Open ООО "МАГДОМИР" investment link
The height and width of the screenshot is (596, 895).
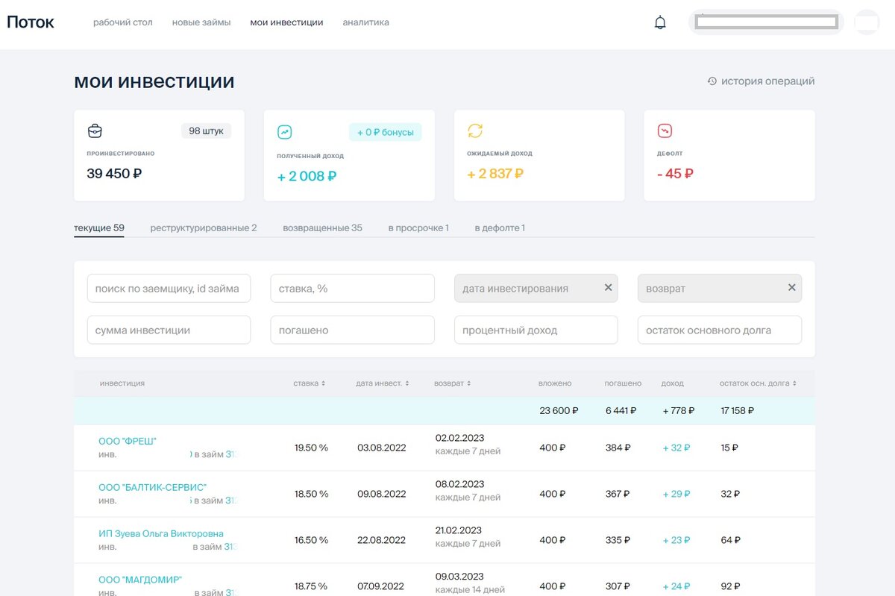140,580
